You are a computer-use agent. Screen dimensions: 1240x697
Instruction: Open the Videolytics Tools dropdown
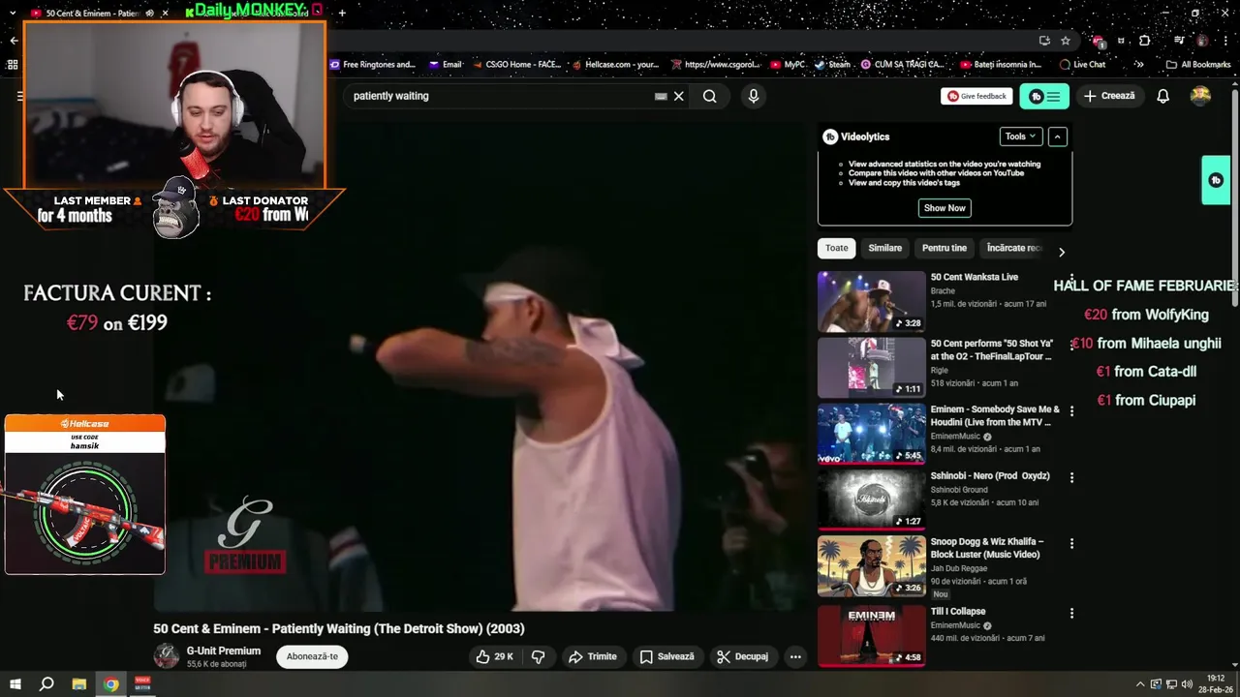(1021, 136)
